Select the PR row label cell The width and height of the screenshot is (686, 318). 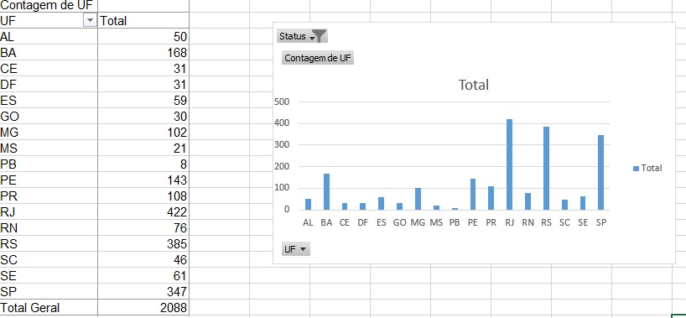coord(49,195)
